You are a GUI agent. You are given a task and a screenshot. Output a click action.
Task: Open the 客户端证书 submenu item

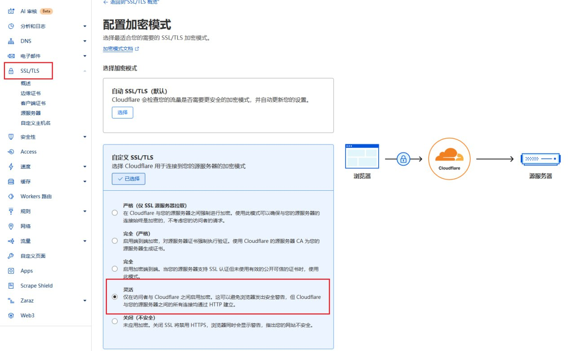click(33, 103)
